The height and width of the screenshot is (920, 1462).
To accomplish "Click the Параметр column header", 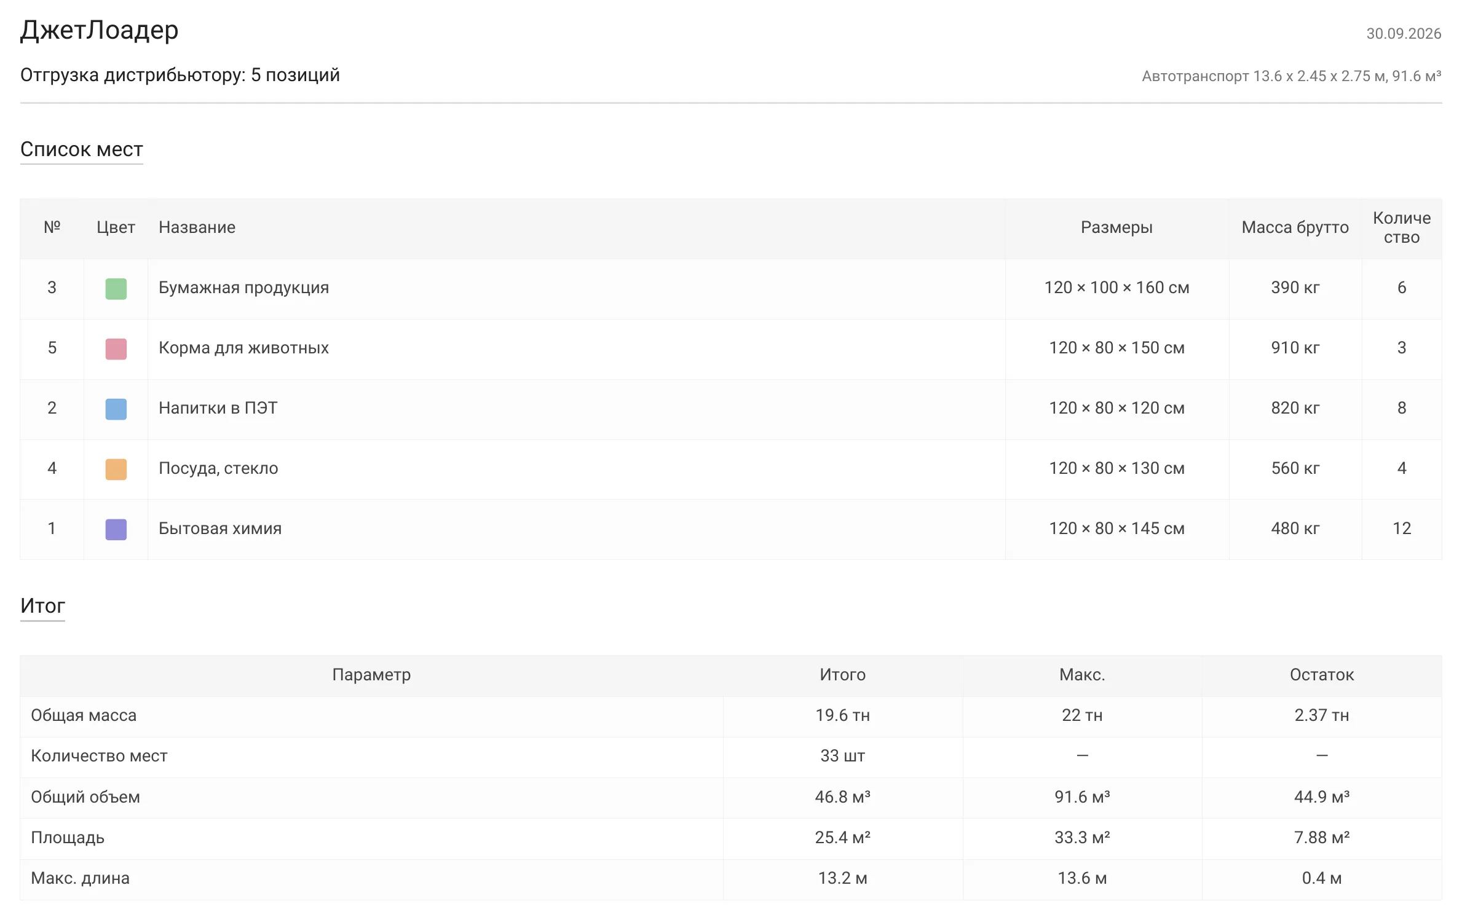I will (x=371, y=675).
